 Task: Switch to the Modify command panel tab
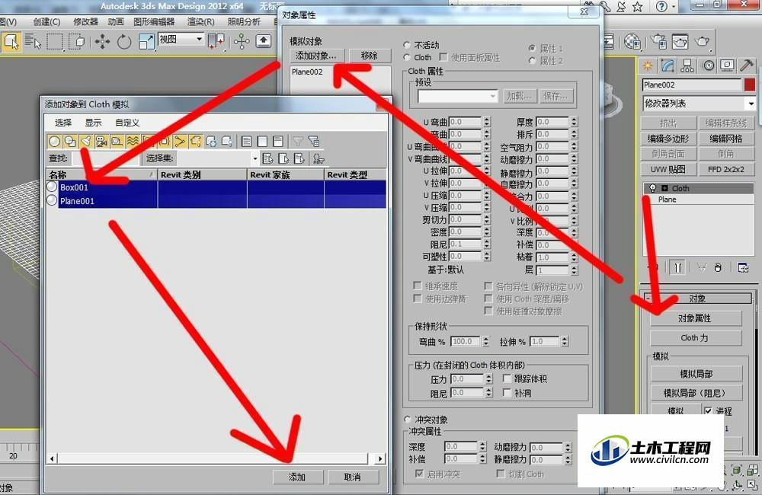click(668, 66)
